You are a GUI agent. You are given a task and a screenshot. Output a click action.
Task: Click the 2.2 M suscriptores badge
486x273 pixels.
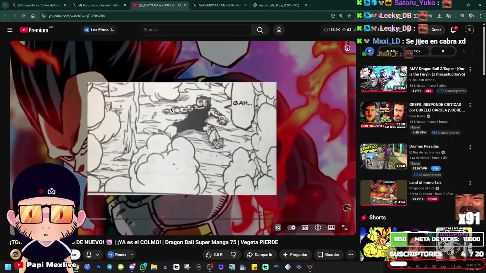click(x=427, y=175)
